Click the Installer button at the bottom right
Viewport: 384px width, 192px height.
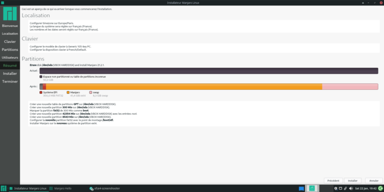coord(352,181)
